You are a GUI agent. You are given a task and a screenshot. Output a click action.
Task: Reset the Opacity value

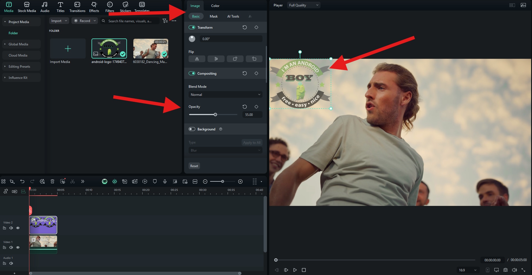(245, 107)
